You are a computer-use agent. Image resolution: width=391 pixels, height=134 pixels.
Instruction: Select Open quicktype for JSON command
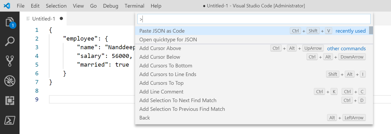168,39
